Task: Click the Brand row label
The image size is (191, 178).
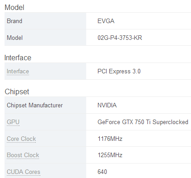Action: tap(15, 21)
